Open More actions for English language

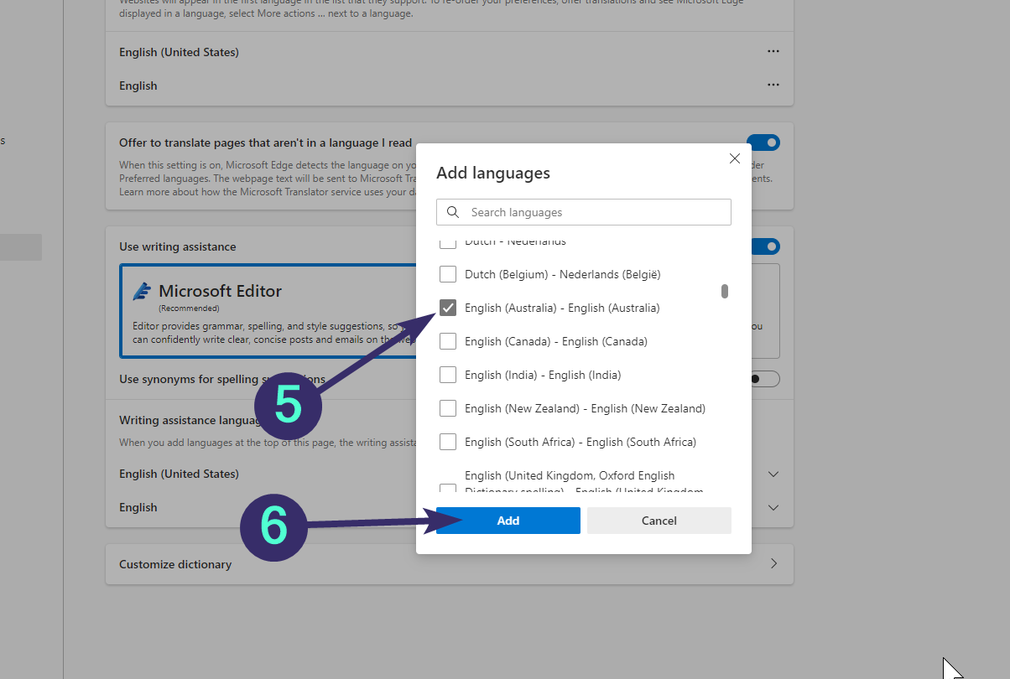(x=773, y=86)
